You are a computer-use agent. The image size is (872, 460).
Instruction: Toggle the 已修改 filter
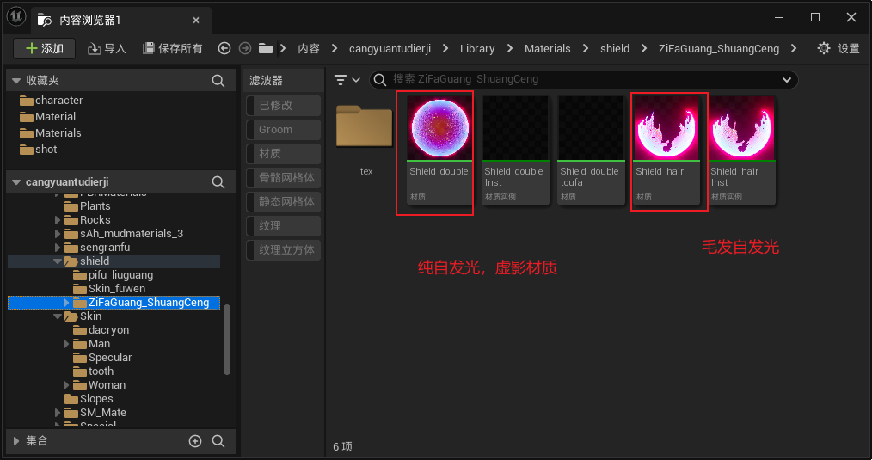coord(281,106)
